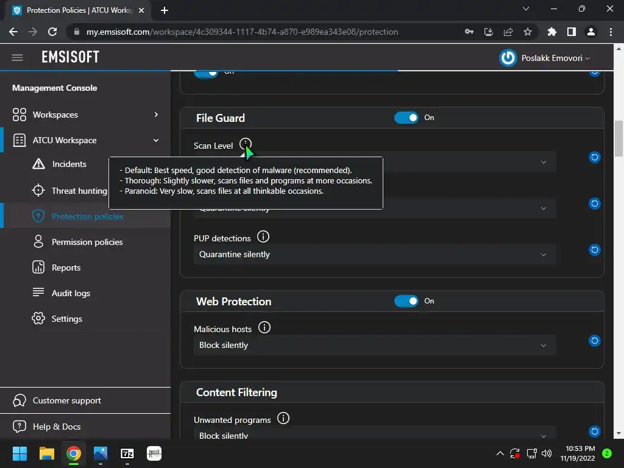The width and height of the screenshot is (624, 468).
Task: Go to Threat hunting page
Action: pos(79,191)
